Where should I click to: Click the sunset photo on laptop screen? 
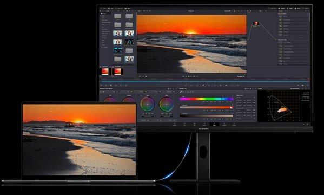click(79, 140)
